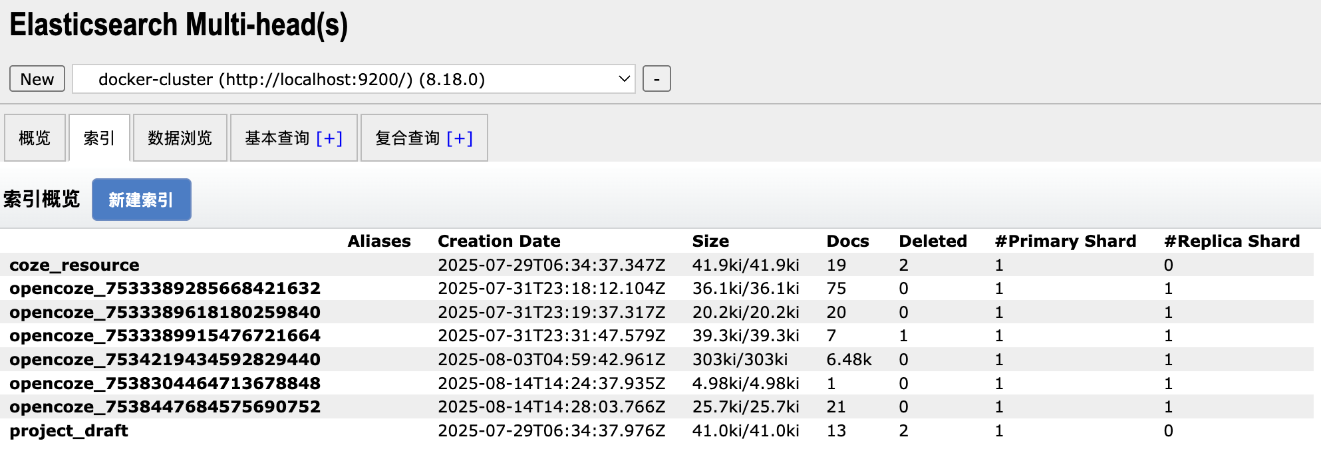
Task: Open index opencoze_7533389285668421632
Action: [165, 288]
